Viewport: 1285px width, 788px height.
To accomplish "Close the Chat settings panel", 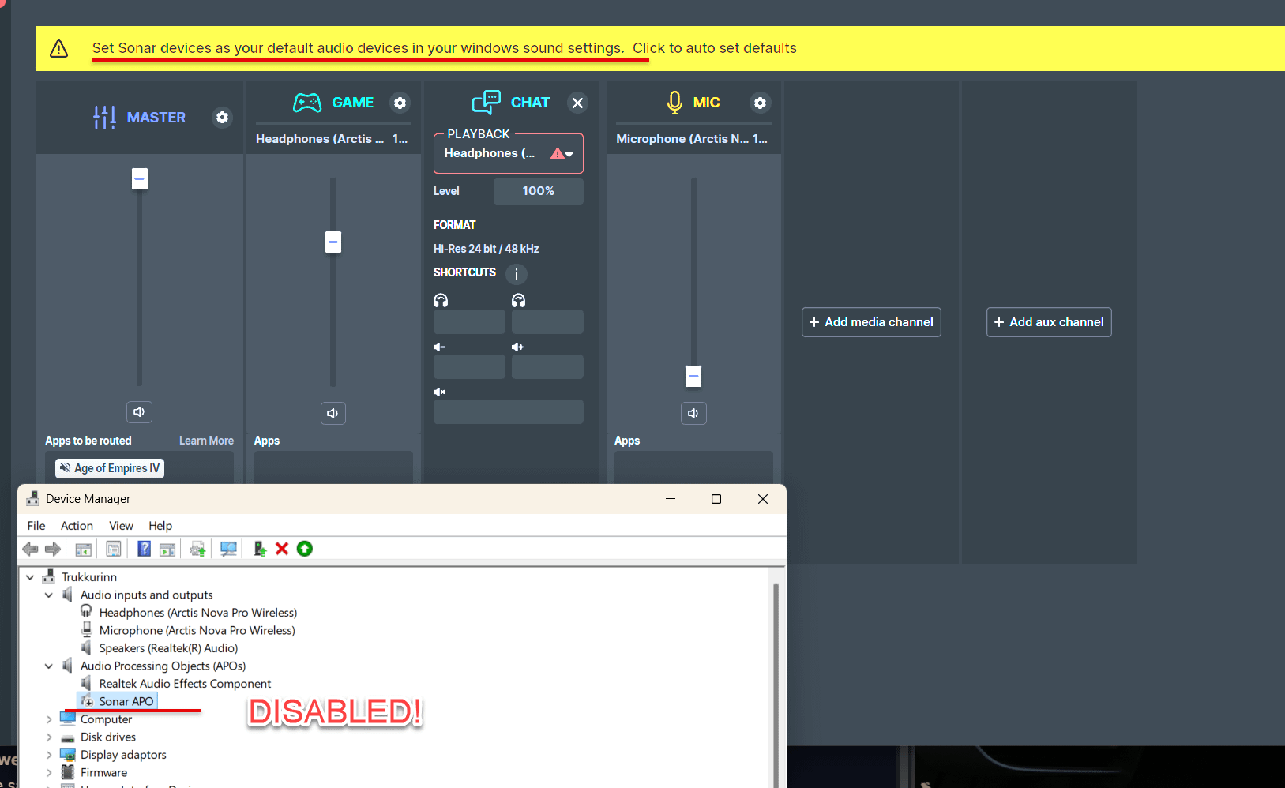I will [x=578, y=103].
